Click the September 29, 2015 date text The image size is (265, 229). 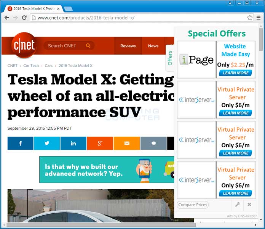tap(40, 128)
